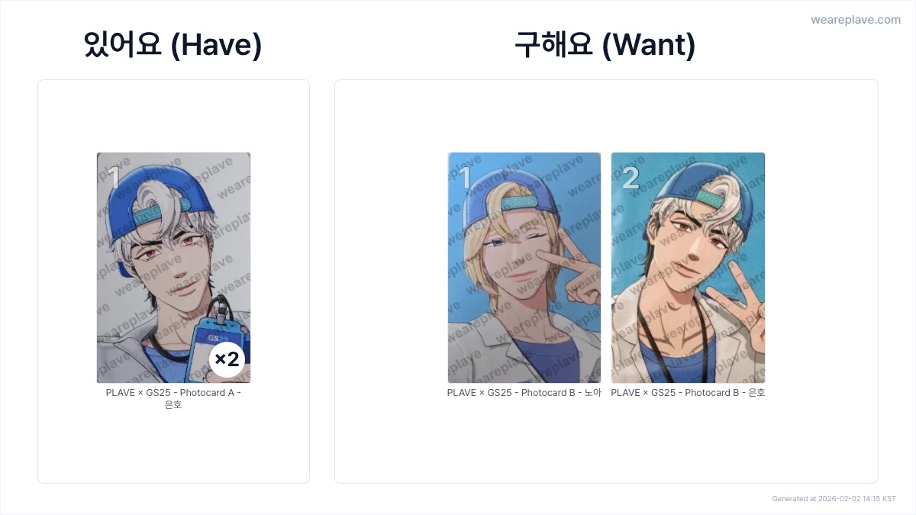Click the 있어요 (Have) heading
Image resolution: width=916 pixels, height=515 pixels.
coord(173,45)
